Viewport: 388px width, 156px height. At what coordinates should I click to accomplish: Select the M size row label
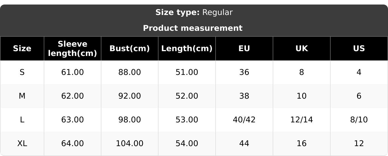click(x=22, y=96)
